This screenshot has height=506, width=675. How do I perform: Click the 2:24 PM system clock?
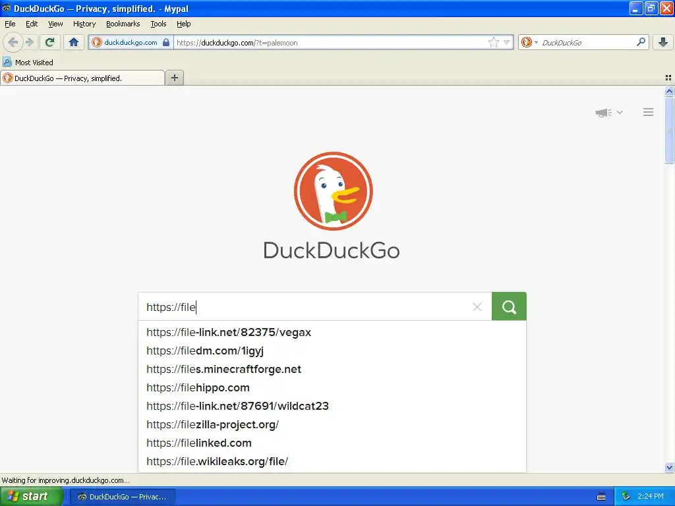[650, 497]
